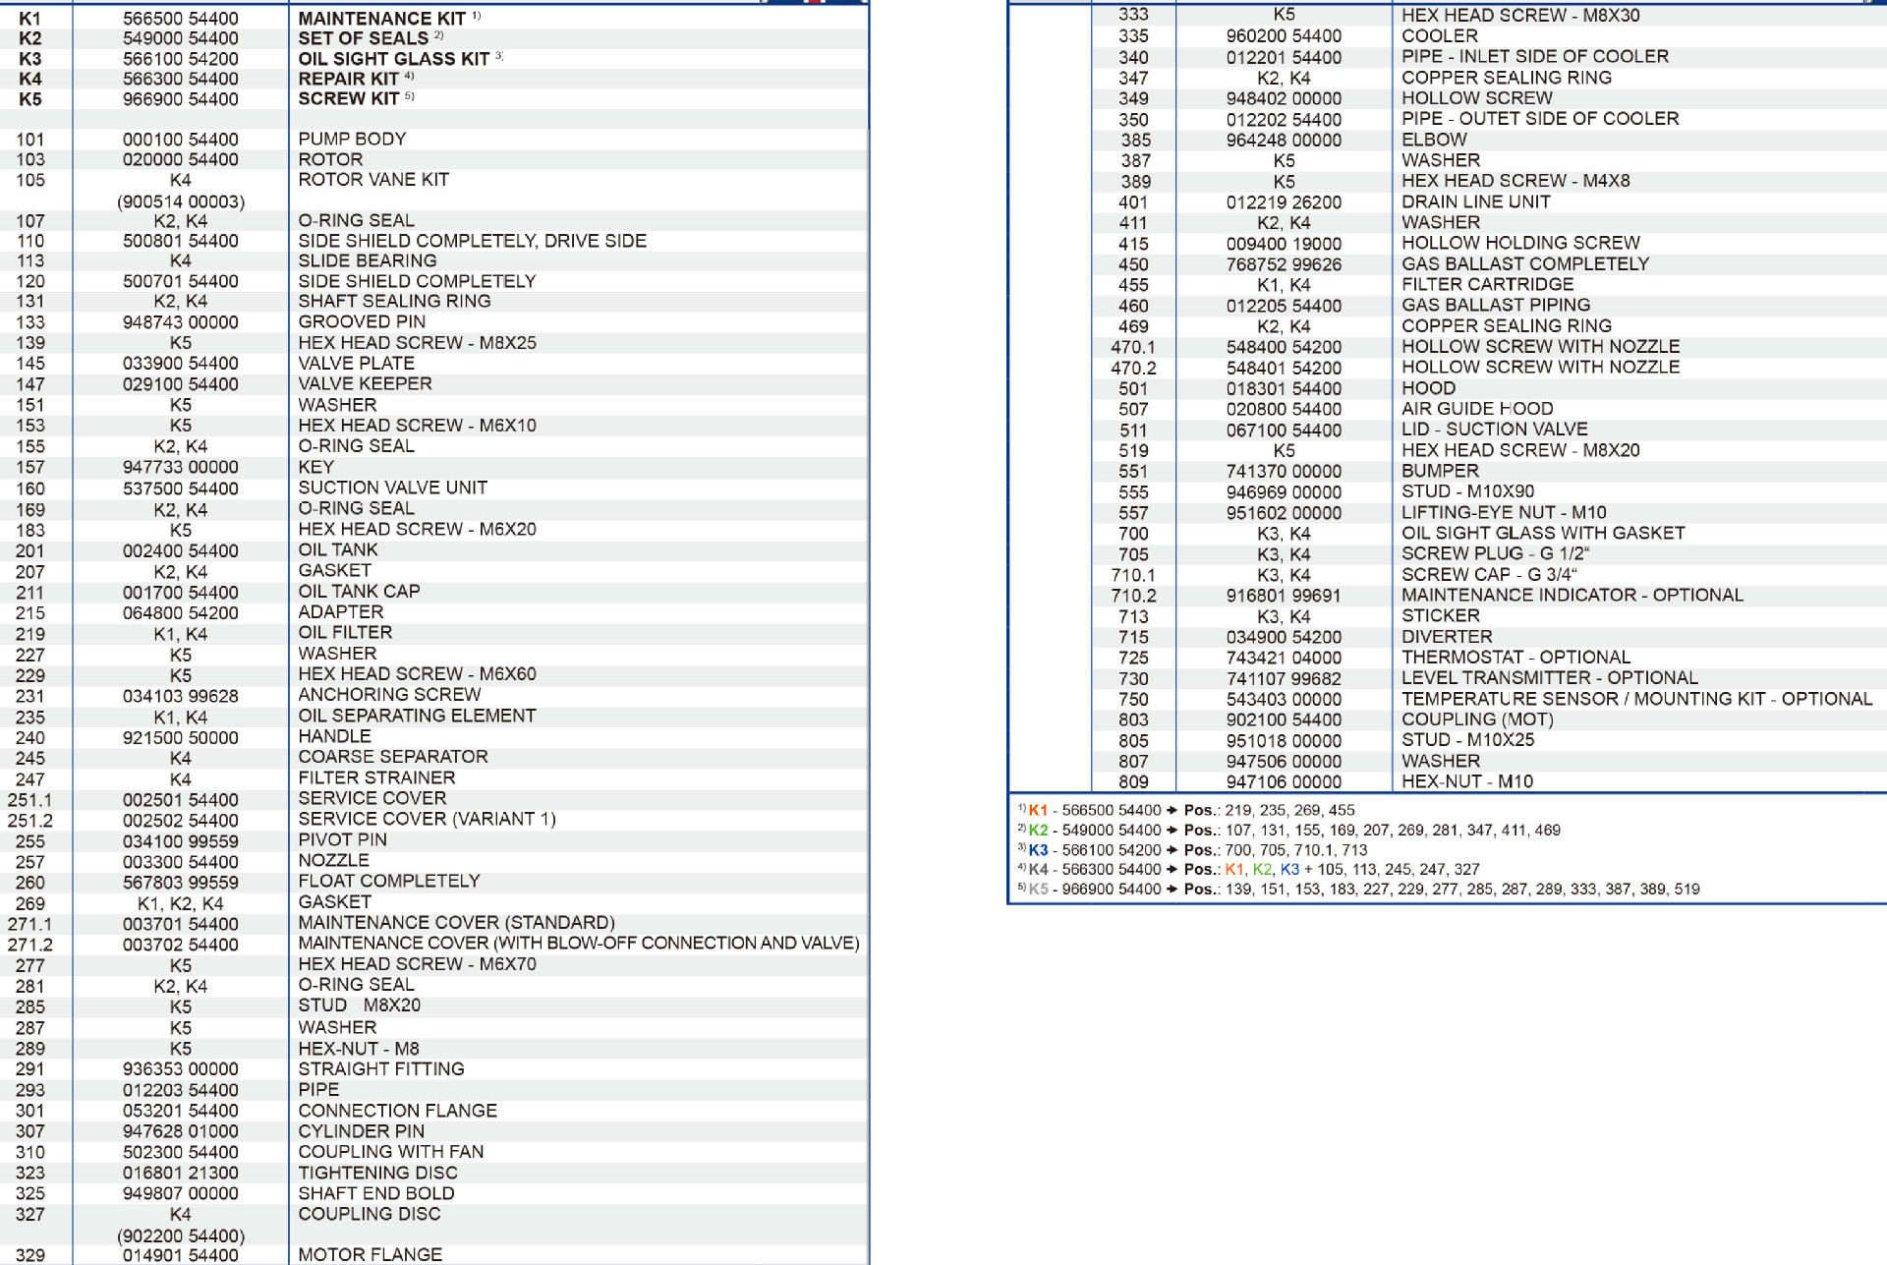Select ADAPTER description
Viewport: 1887px width, 1265px height.
coord(340,612)
